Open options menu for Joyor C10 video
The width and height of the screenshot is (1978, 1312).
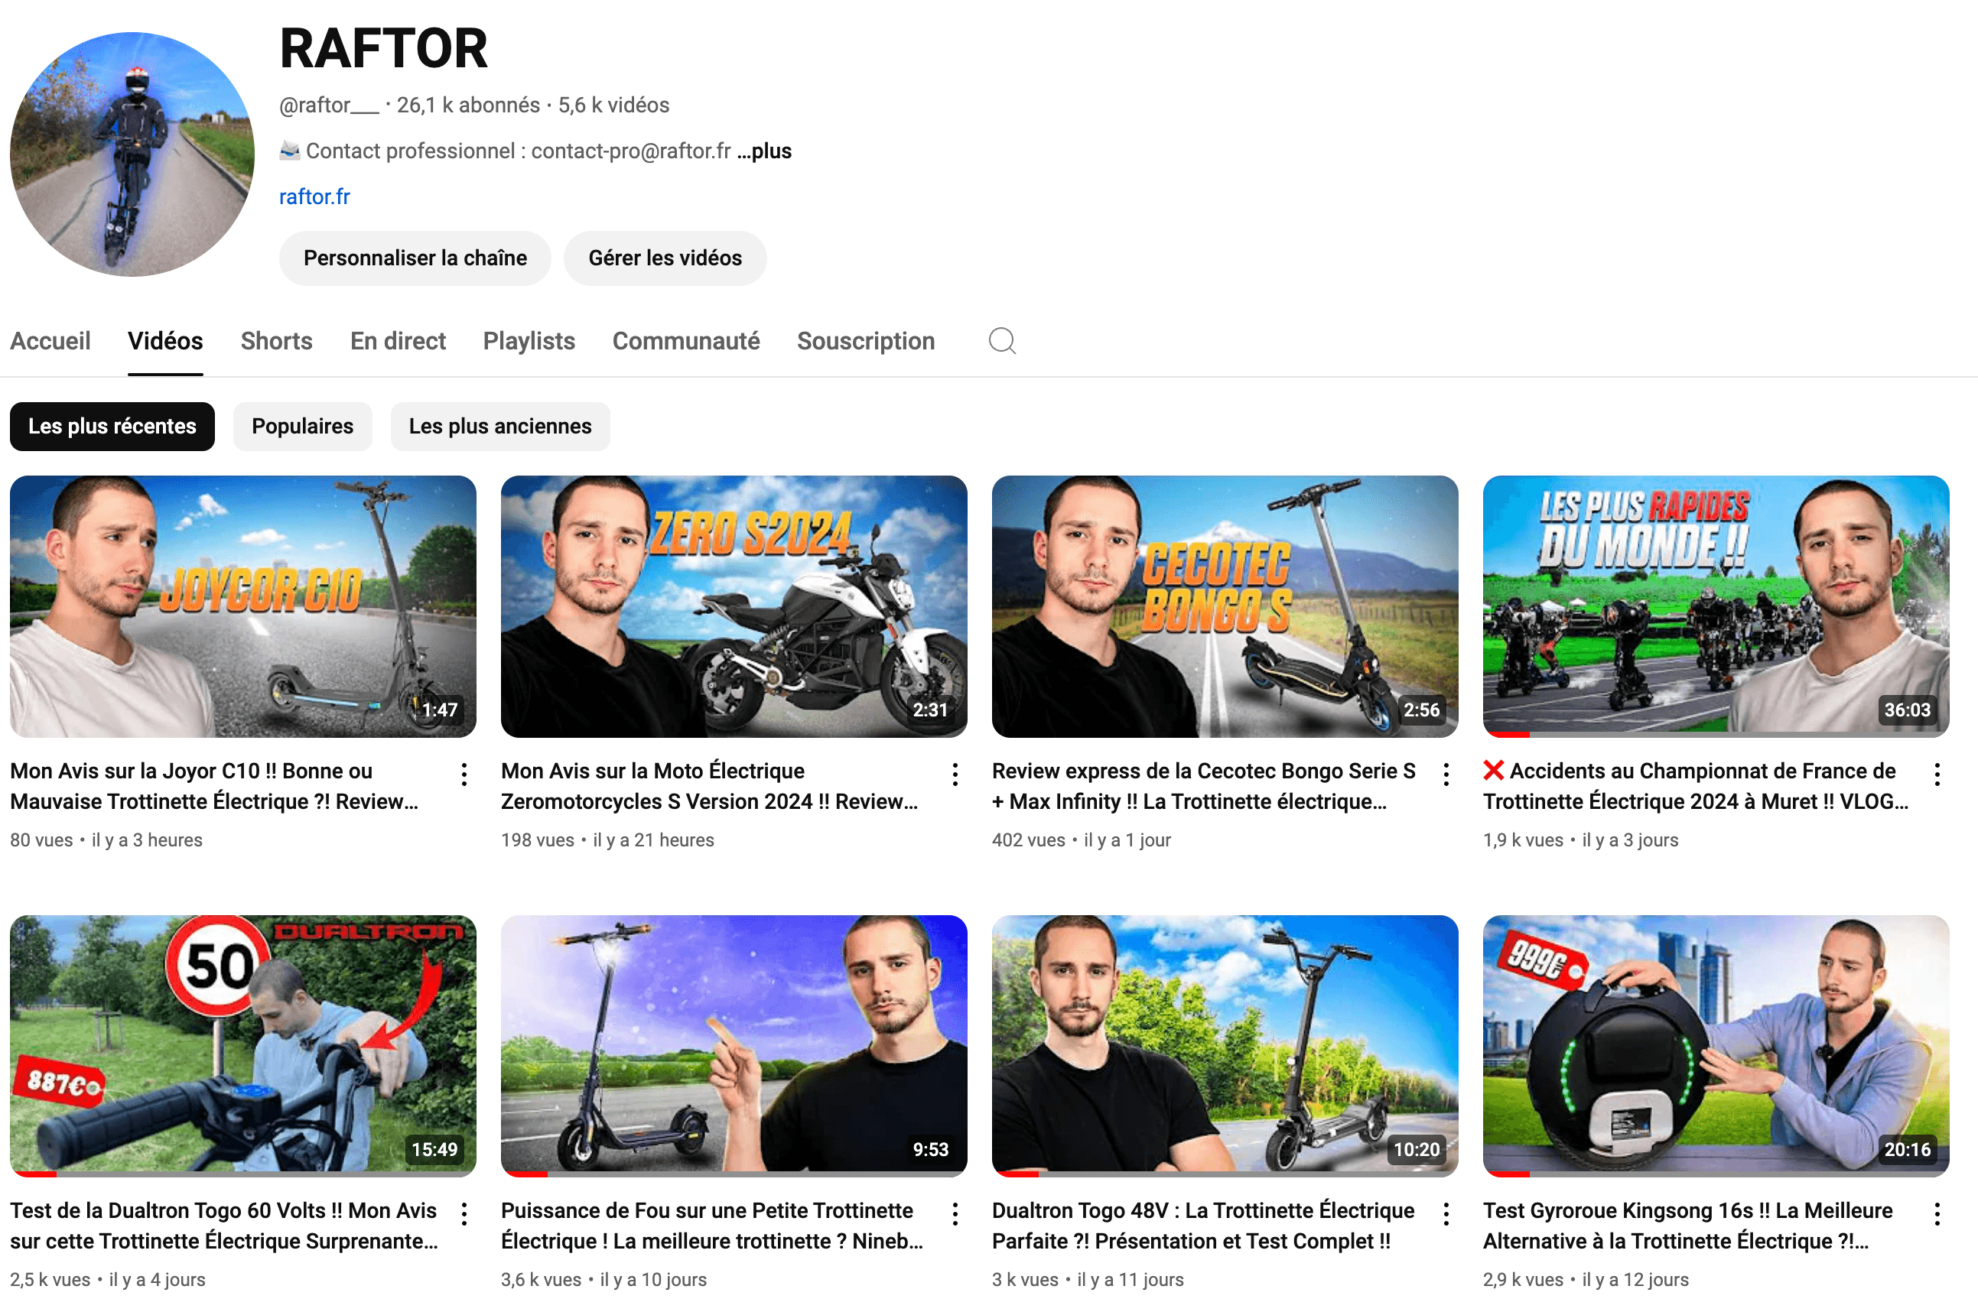click(464, 774)
